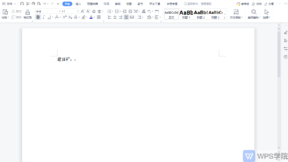Toggle Justify paragraph alignment
The height and width of the screenshot is (162, 288).
click(126, 17)
